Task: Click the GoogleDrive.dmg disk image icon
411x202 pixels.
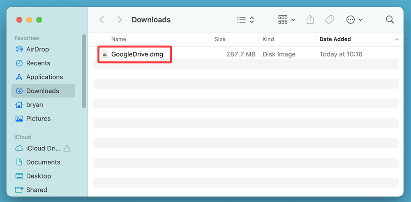Action: [105, 54]
